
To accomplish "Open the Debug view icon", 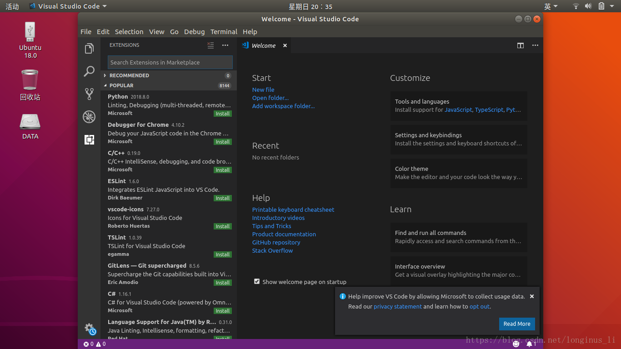I will click(89, 117).
